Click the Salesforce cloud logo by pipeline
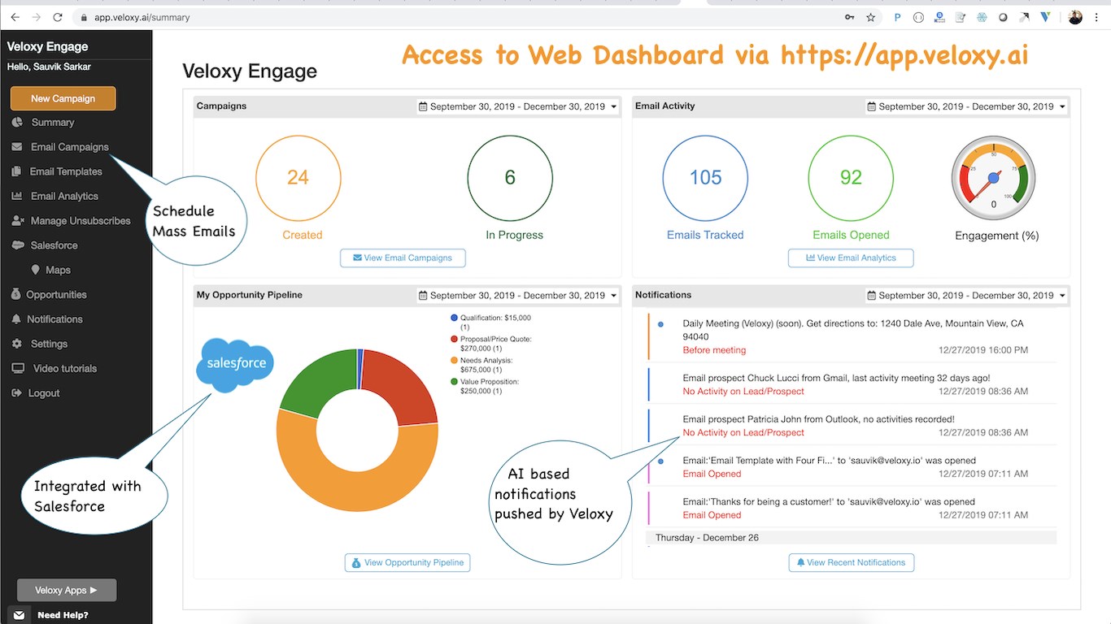 coord(235,365)
